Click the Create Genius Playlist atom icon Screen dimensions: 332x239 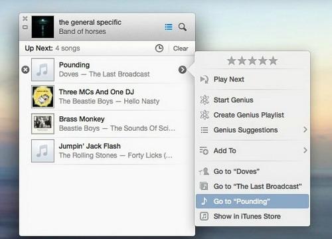(205, 115)
